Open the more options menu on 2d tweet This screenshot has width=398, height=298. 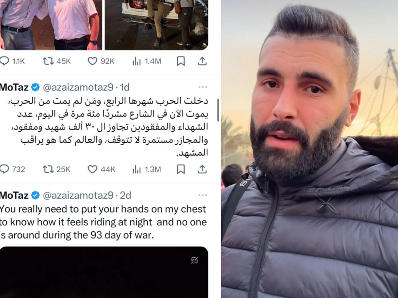point(202,195)
